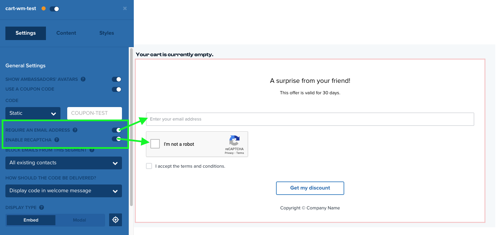Screen dimensions: 501x235
Task: Open the Enable reCAPTCHA help icon
Action: click(x=56, y=140)
